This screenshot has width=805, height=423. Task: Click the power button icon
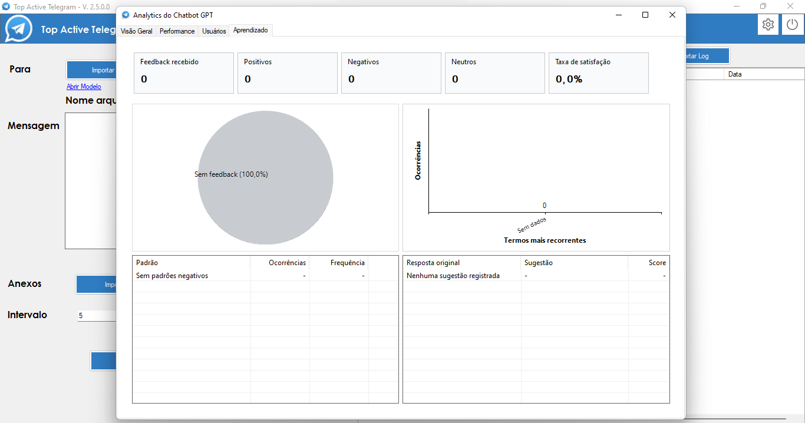[793, 25]
